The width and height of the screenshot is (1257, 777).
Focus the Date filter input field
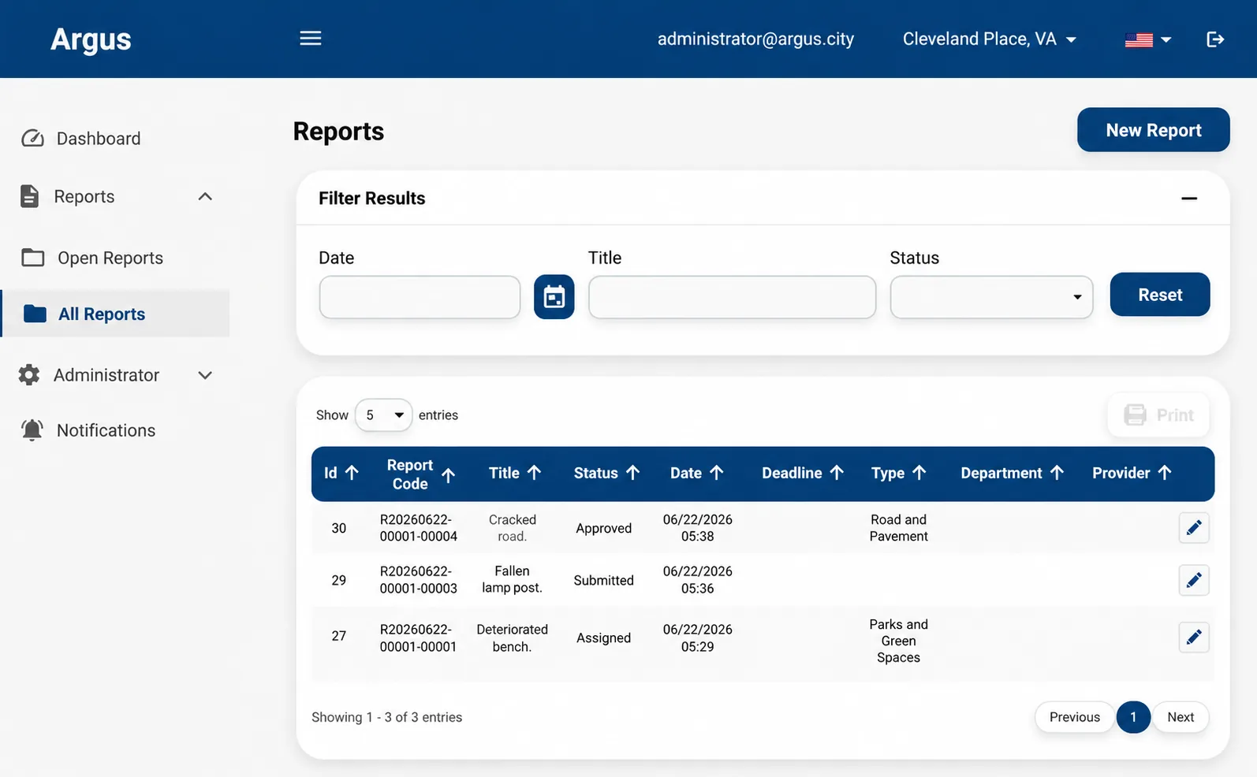point(420,297)
